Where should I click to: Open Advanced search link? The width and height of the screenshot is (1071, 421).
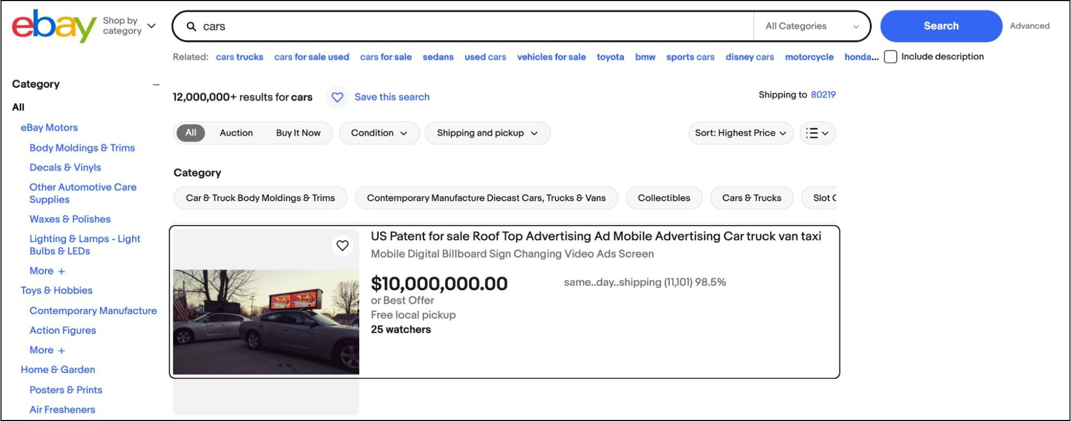pyautogui.click(x=1029, y=26)
